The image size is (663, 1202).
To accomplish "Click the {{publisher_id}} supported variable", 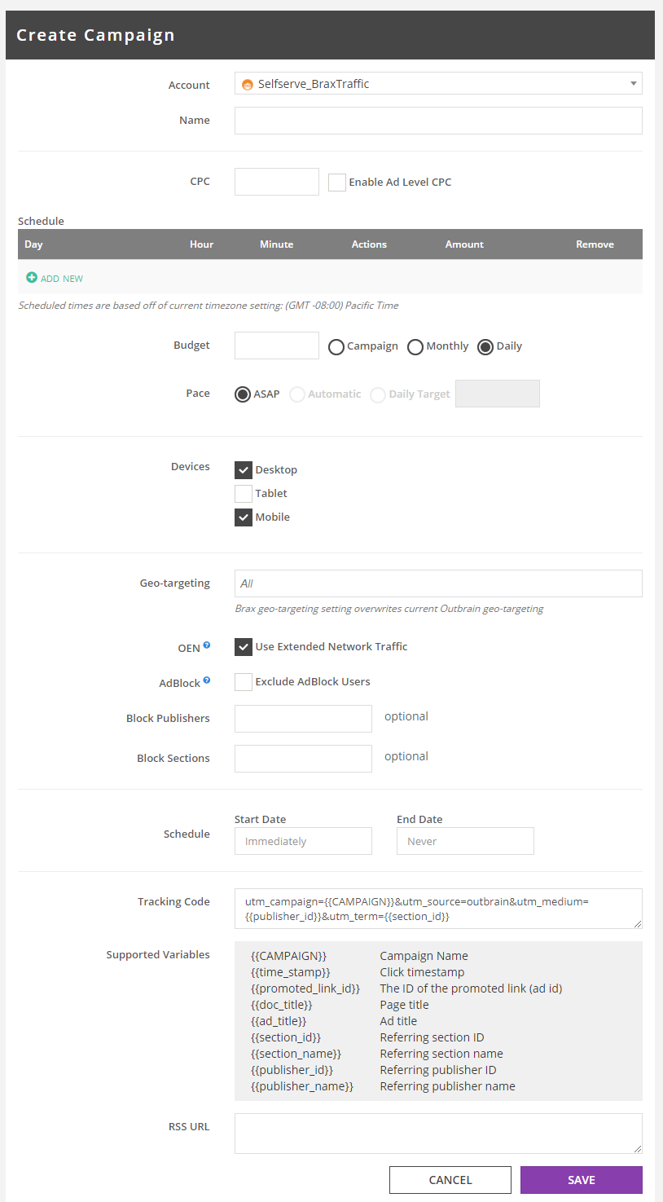I will pos(292,1070).
